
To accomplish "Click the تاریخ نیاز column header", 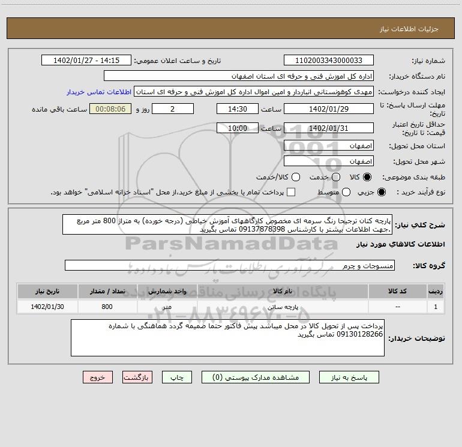I will [47, 291].
